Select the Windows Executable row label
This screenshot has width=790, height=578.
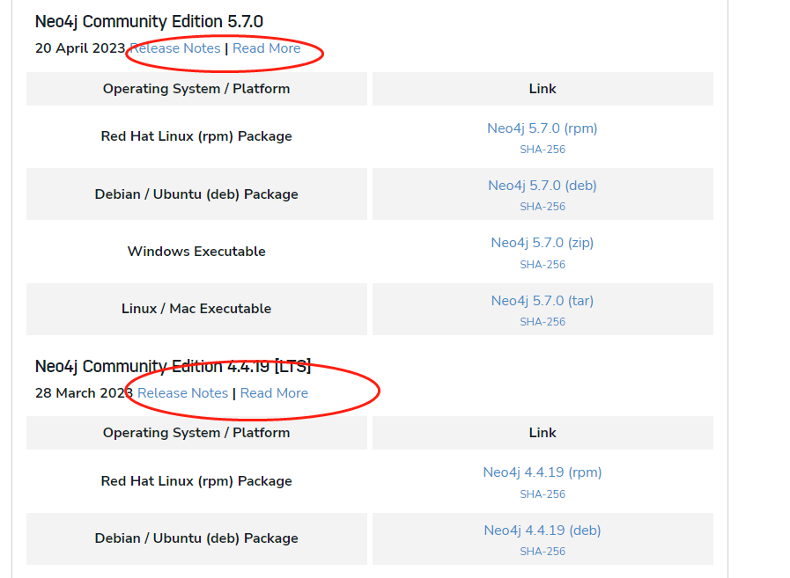pos(196,252)
